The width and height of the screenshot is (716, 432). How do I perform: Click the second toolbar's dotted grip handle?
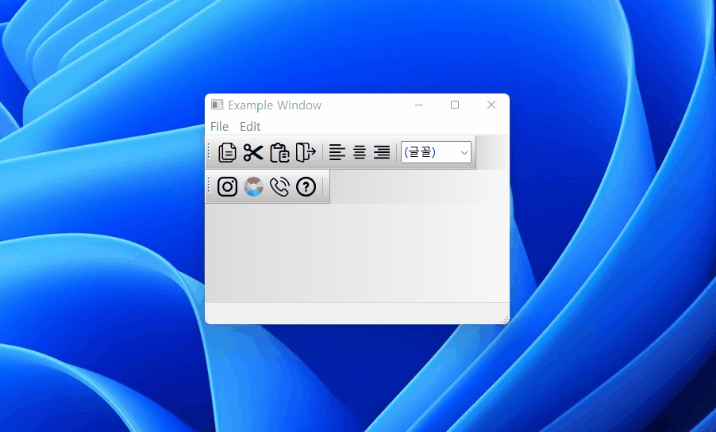[x=209, y=186]
